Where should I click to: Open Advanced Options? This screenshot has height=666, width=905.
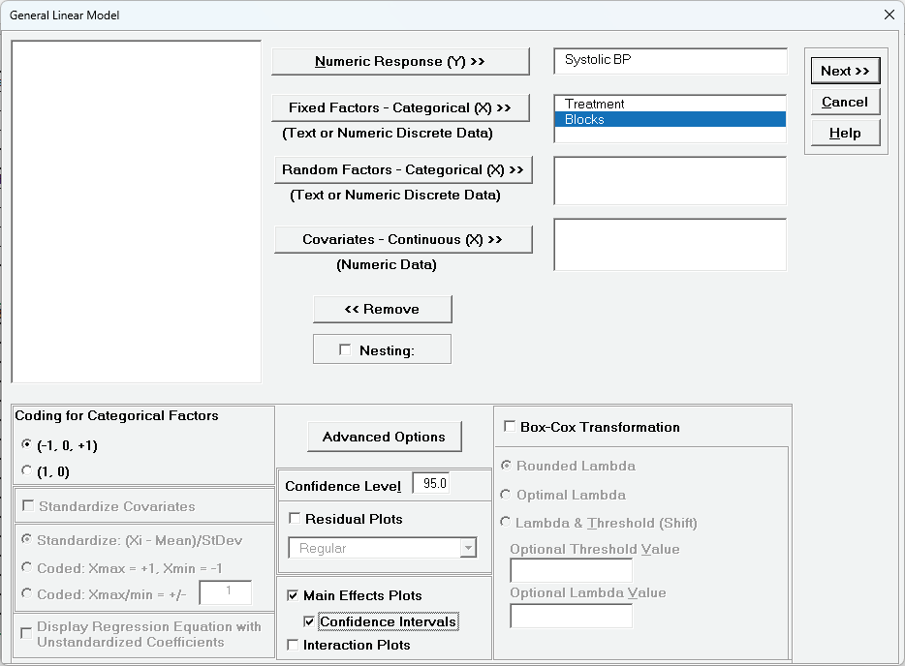384,438
